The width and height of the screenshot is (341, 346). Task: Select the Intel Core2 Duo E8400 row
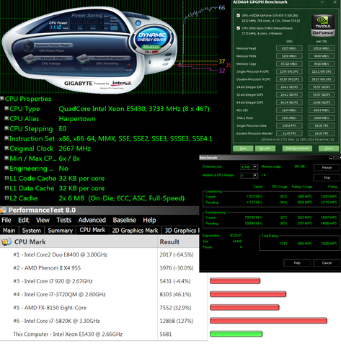[99, 254]
